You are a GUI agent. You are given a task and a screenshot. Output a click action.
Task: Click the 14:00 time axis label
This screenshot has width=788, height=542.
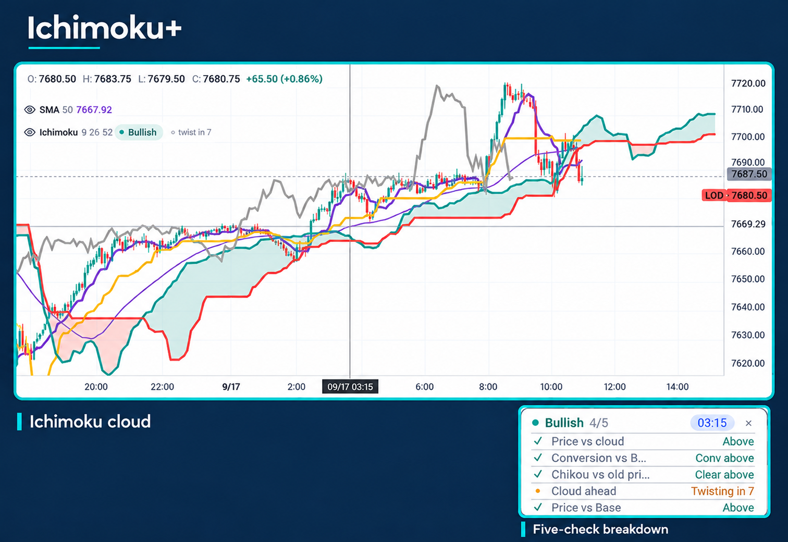click(678, 387)
